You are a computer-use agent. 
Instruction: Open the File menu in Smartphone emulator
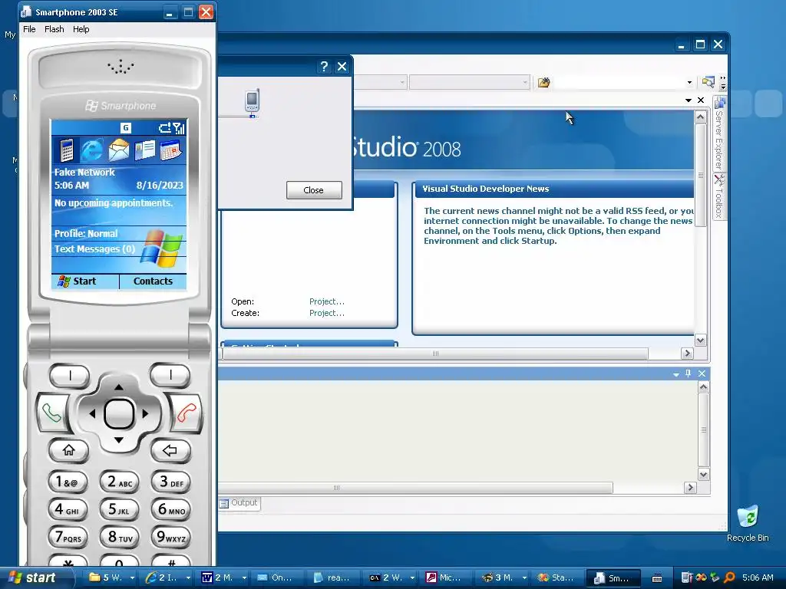tap(30, 29)
